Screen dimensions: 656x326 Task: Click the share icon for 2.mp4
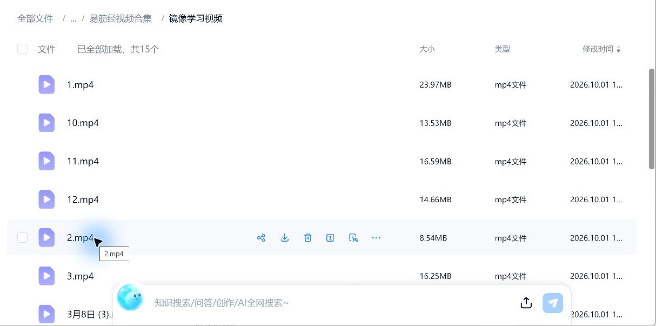pyautogui.click(x=261, y=238)
